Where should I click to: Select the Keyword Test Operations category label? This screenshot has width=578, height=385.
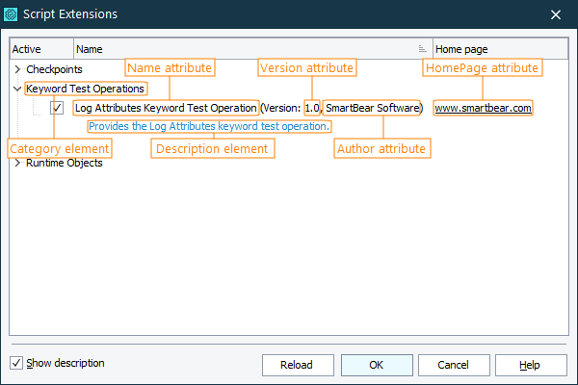tap(86, 89)
